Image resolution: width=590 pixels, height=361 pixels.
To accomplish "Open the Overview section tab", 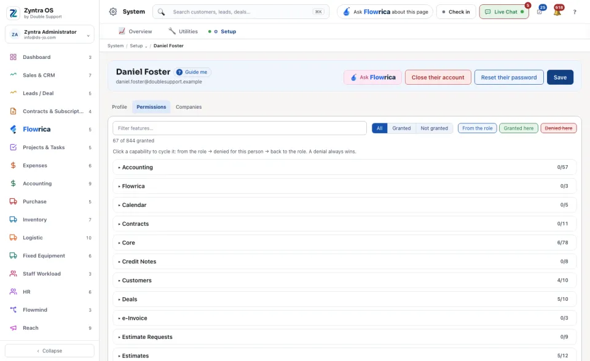I will [x=135, y=31].
